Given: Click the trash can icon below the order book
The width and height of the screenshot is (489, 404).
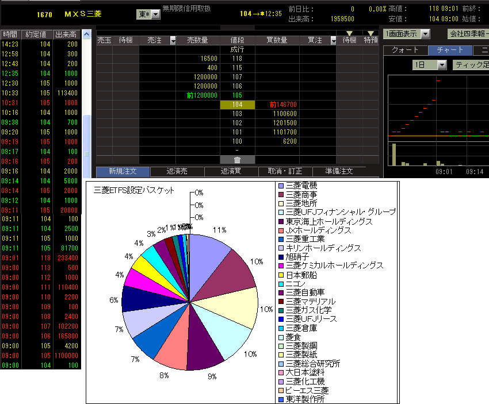Looking at the screenshot, I should tap(237, 160).
